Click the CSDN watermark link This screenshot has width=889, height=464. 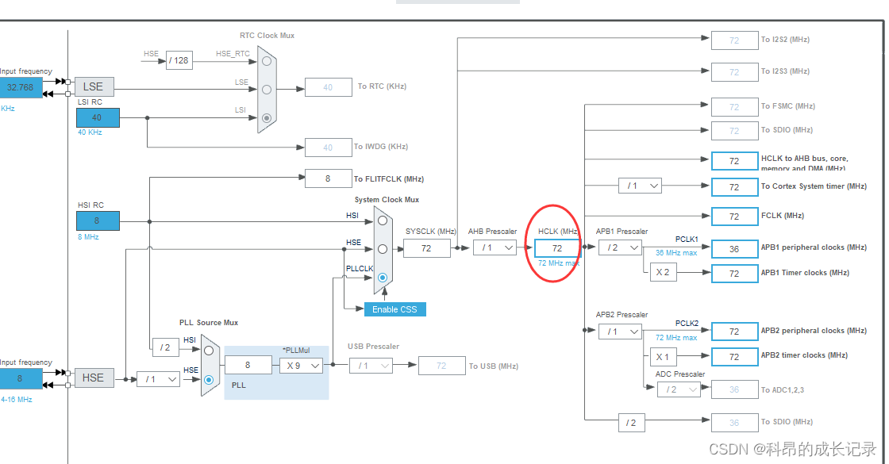tap(794, 447)
